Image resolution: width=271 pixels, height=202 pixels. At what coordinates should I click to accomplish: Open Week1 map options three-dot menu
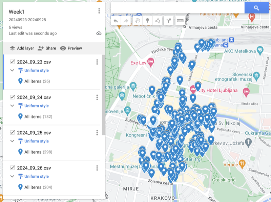(99, 11)
